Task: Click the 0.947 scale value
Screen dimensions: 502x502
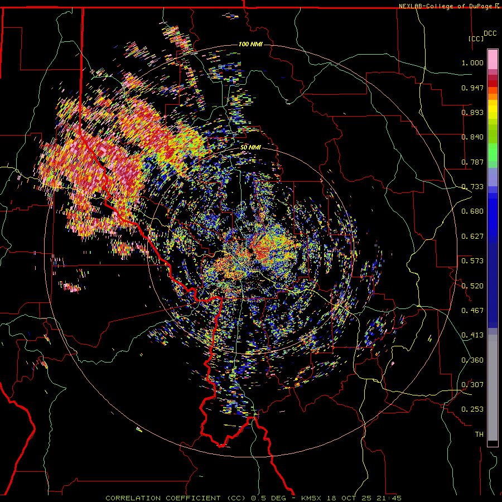Action: (472, 88)
